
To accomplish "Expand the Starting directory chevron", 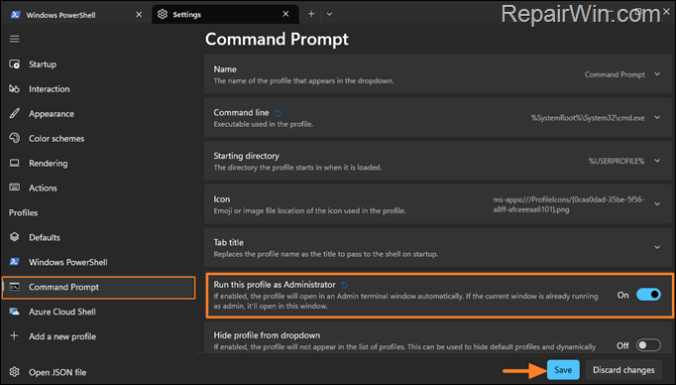I will point(657,161).
